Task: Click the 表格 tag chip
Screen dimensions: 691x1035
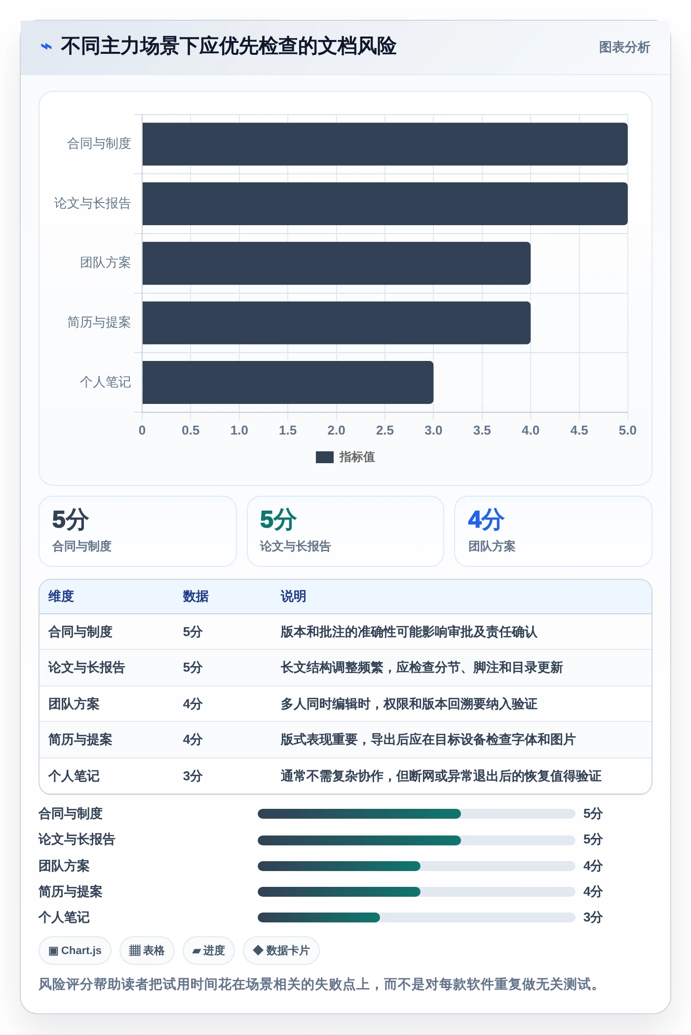Action: click(147, 951)
